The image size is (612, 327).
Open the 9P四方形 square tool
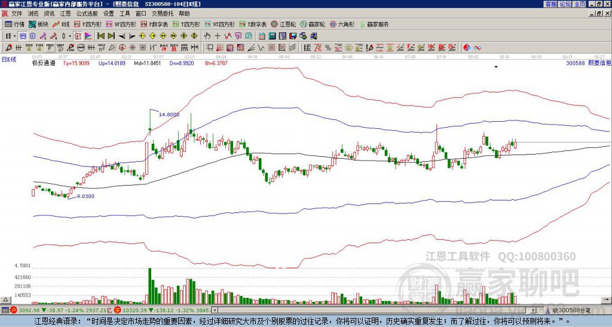(x=121, y=24)
